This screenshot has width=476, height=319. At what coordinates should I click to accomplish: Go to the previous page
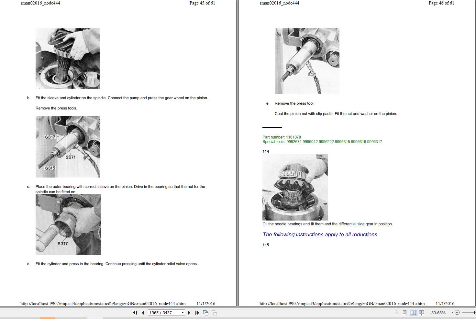(143, 313)
